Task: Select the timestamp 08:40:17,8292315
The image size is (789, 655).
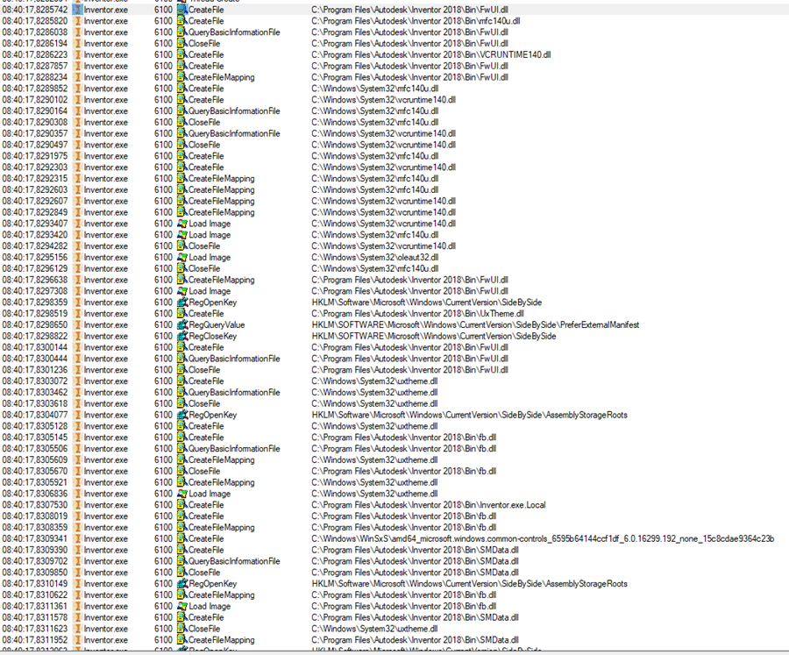Action: point(35,178)
